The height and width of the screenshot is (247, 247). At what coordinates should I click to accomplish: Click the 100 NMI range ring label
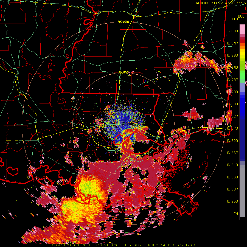(x=123, y=22)
